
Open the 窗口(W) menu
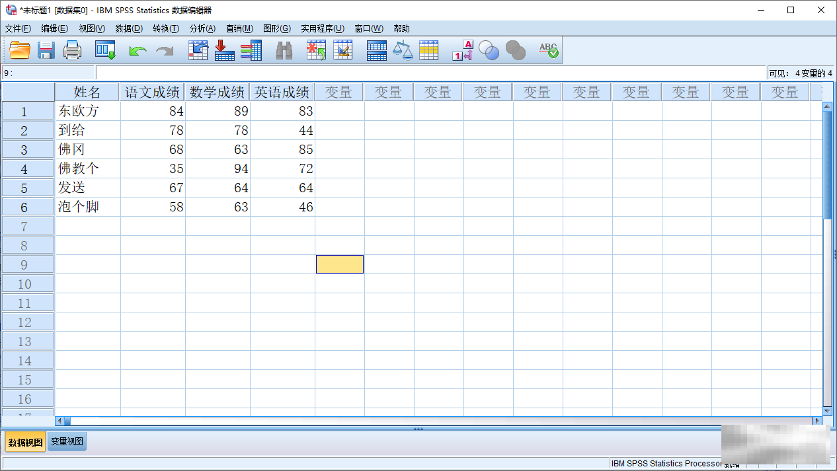click(369, 28)
